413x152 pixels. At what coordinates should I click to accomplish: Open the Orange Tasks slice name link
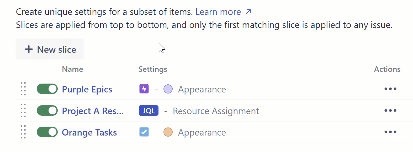click(x=89, y=132)
